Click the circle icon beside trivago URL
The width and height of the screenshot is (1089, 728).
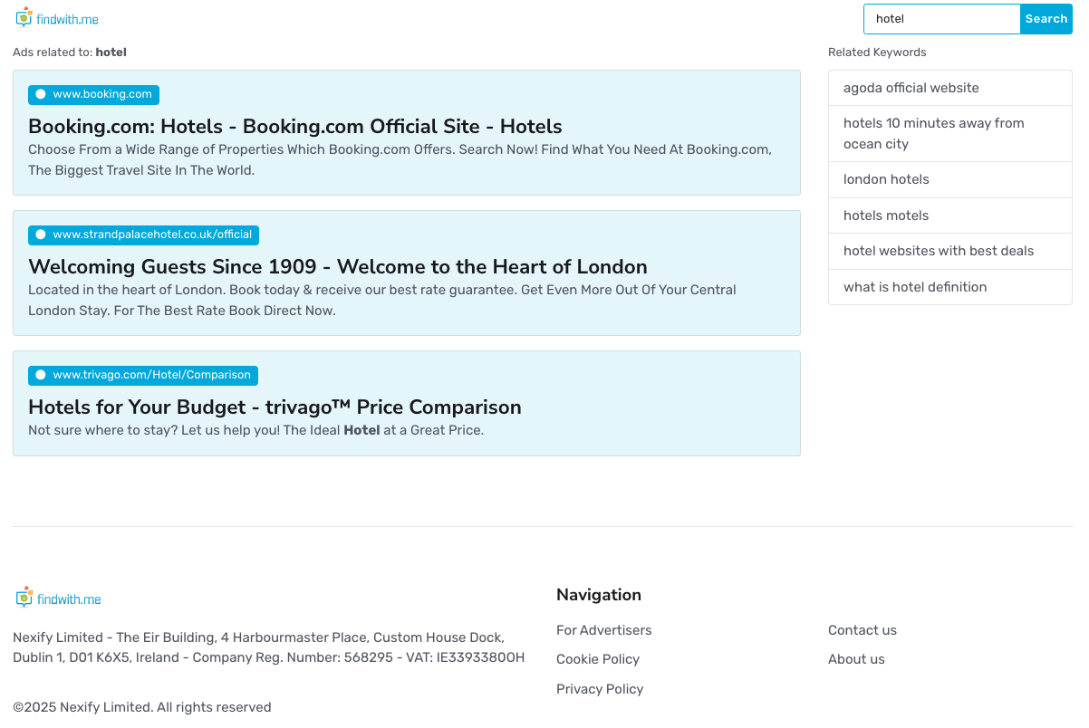coord(41,375)
